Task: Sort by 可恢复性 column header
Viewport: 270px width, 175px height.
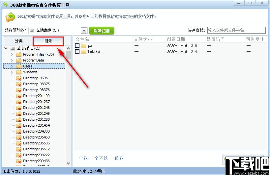Action: coord(255,39)
